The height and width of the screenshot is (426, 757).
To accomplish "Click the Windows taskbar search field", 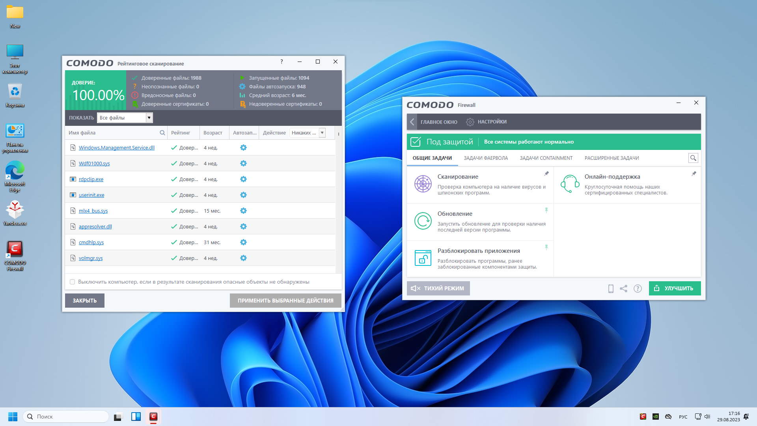I will tap(66, 417).
